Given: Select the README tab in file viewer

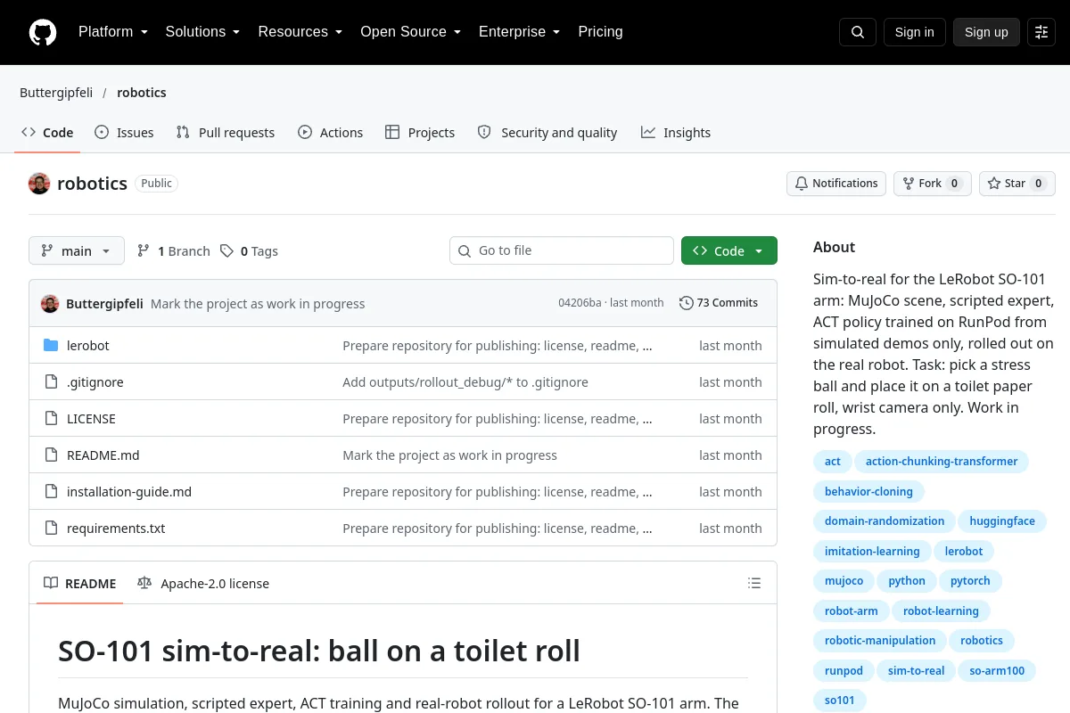Looking at the screenshot, I should pyautogui.click(x=79, y=584).
